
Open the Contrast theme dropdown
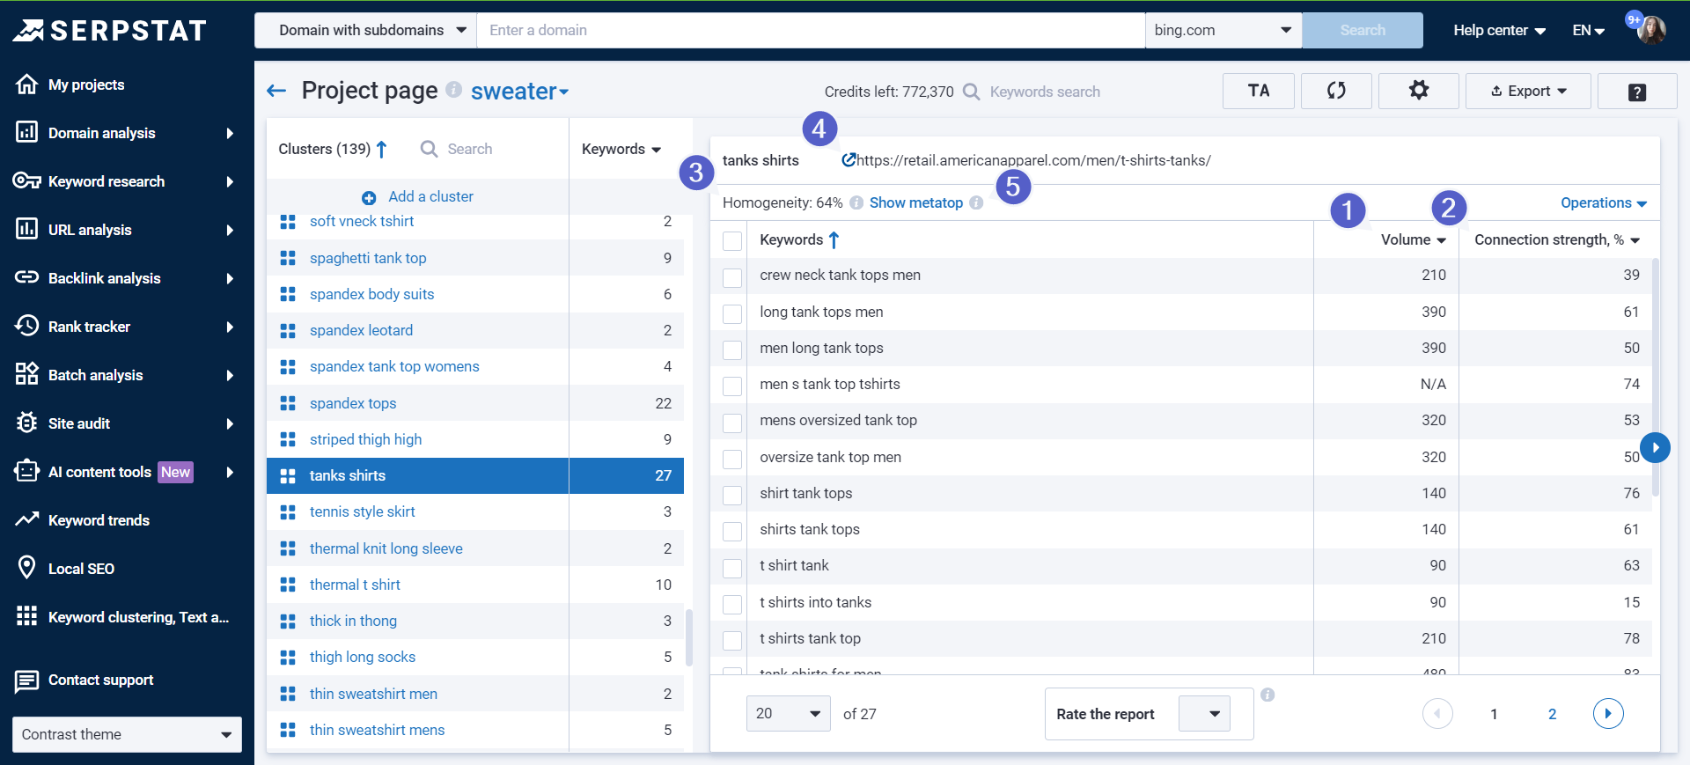pos(127,734)
